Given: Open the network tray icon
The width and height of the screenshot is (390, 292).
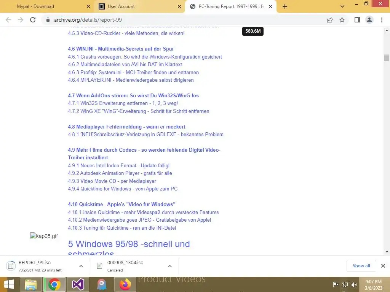Looking at the screenshot, I should click(345, 284).
